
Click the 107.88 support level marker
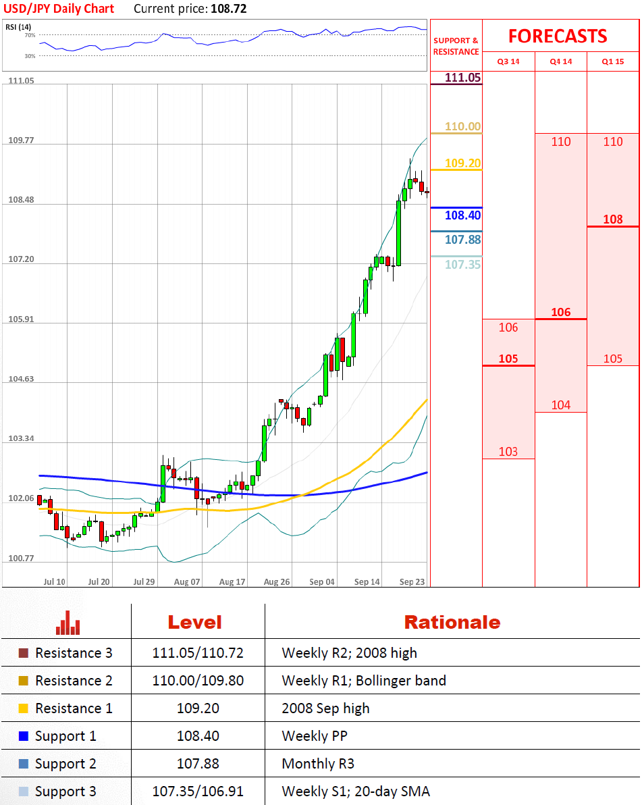pos(462,239)
